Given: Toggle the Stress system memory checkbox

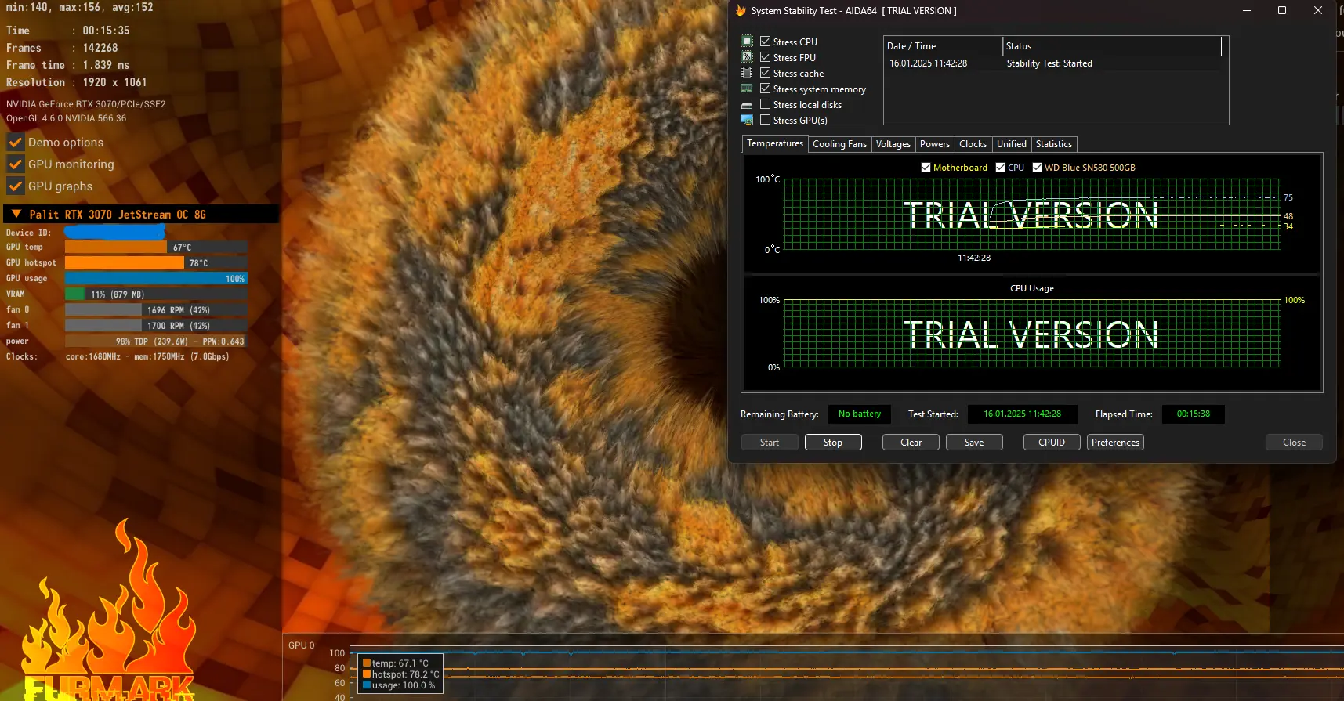Looking at the screenshot, I should pos(766,89).
